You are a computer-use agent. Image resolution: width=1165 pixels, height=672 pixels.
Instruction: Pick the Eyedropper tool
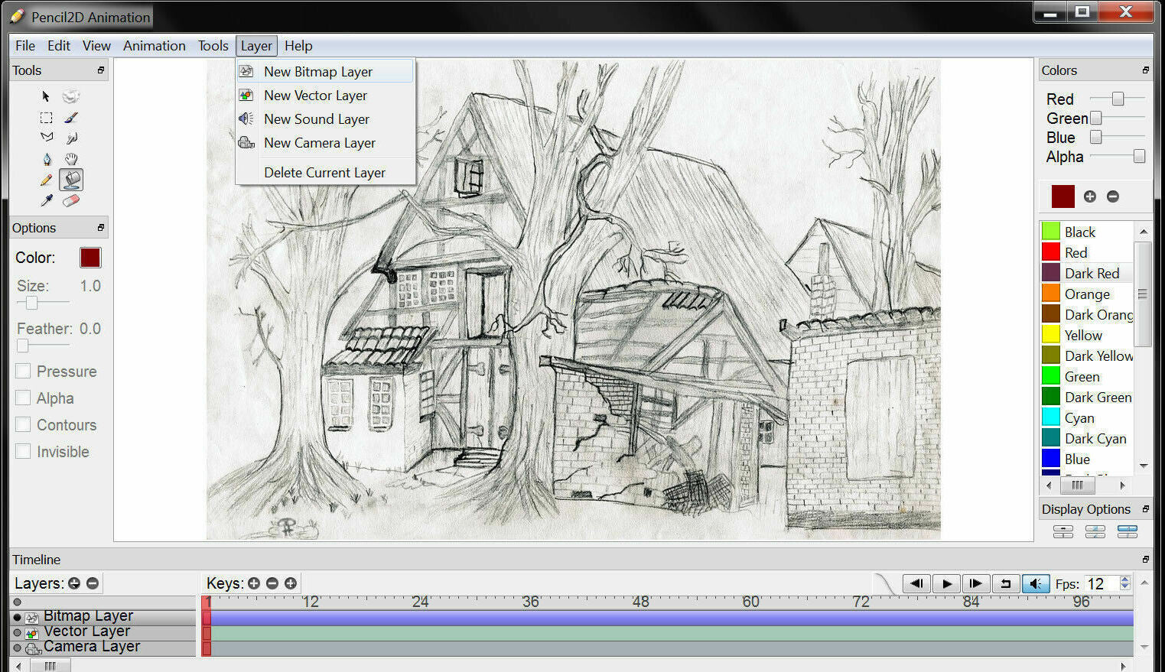coord(47,200)
